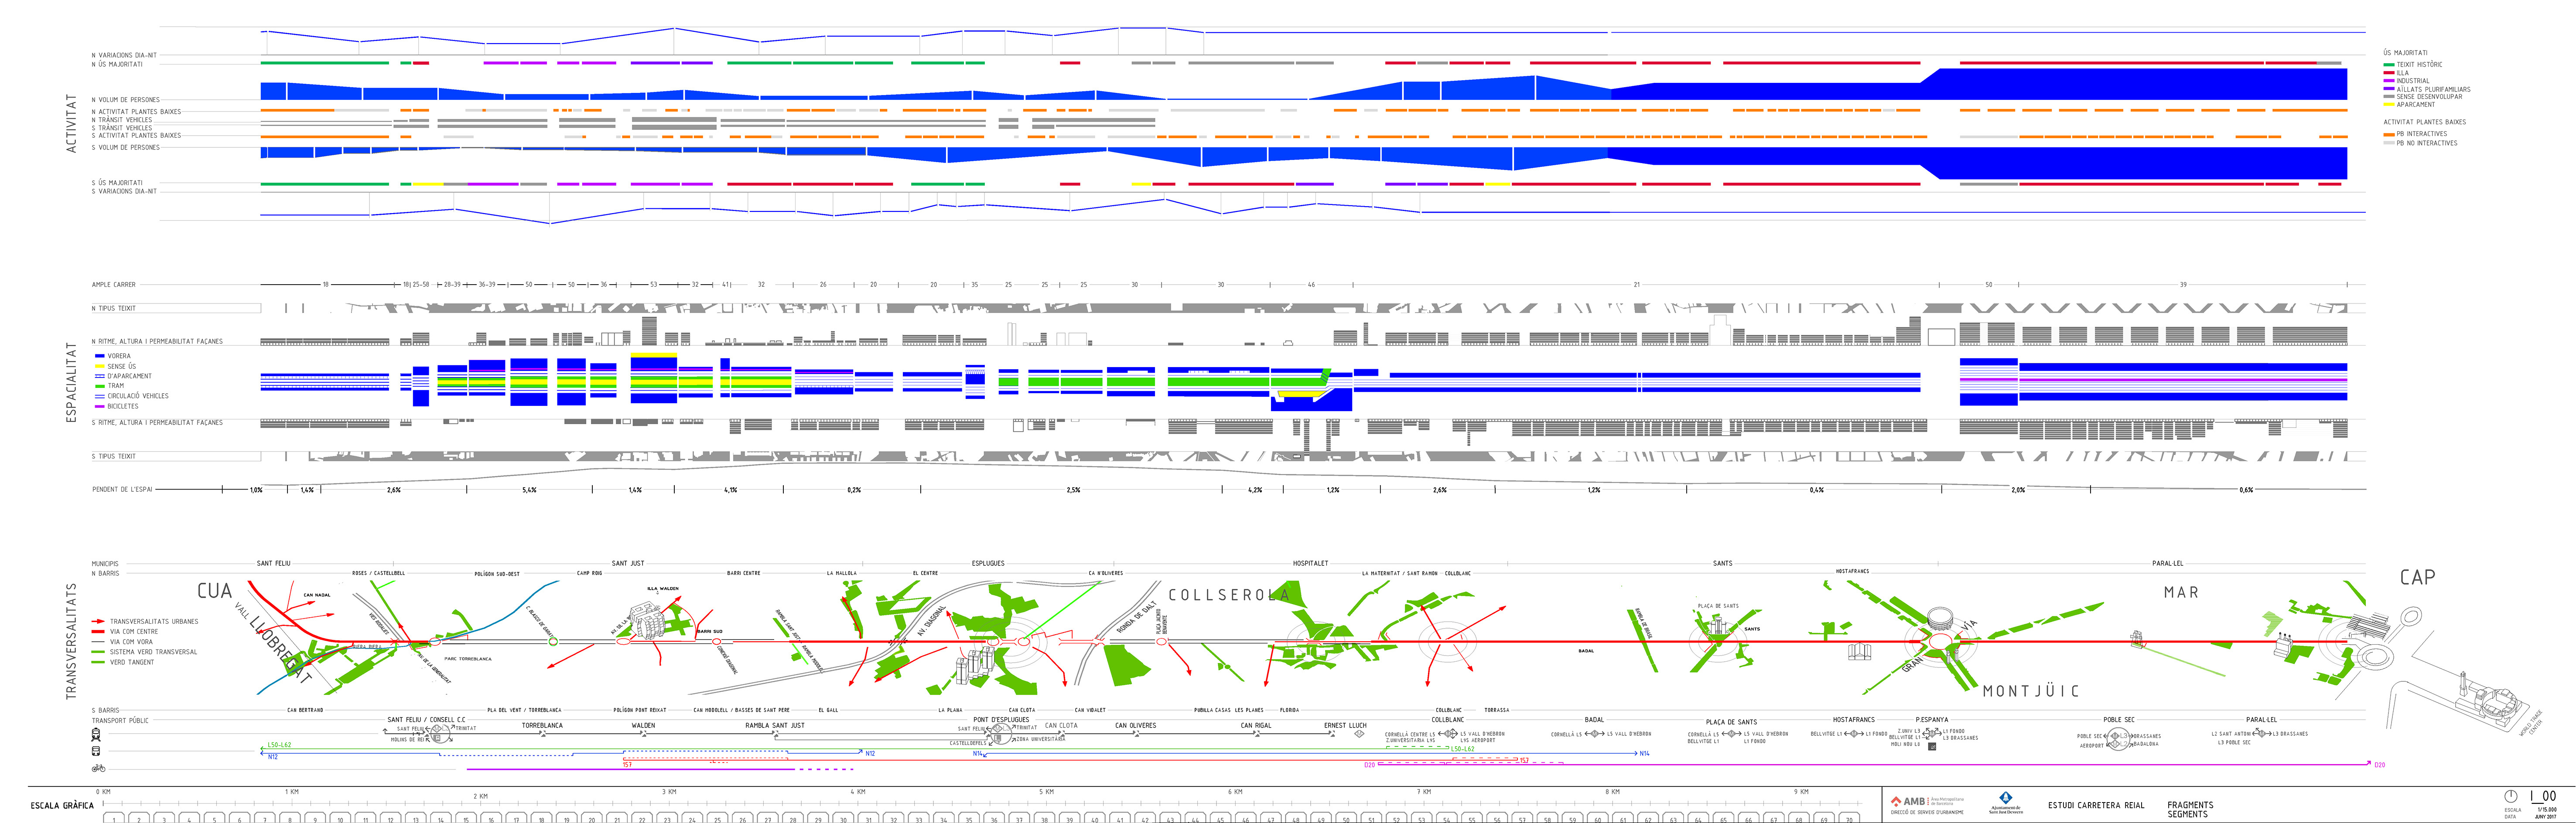Click the FRAGMENTS SEGMENTS title text
Viewport: 2576px width, 823px height.
[2190, 809]
